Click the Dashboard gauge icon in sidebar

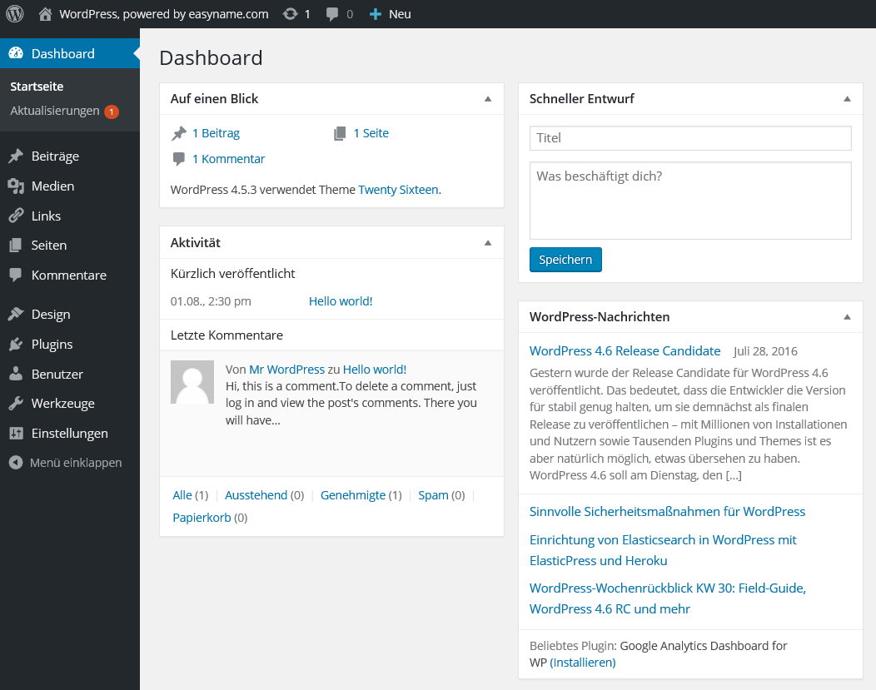(x=16, y=53)
